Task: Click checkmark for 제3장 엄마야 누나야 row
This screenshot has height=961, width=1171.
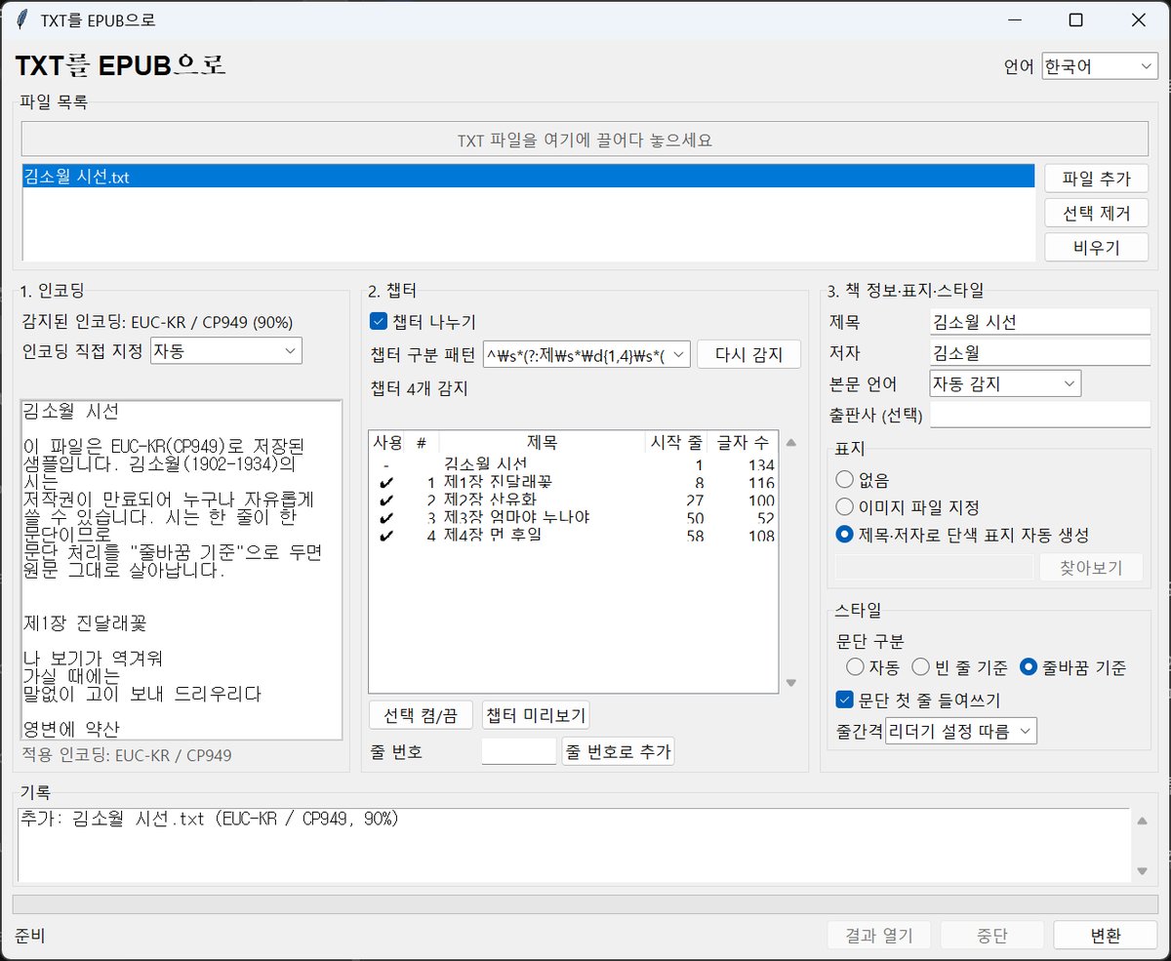Action: click(387, 517)
